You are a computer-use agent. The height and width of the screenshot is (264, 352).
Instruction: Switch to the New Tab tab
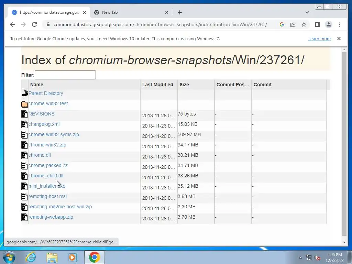pyautogui.click(x=131, y=12)
